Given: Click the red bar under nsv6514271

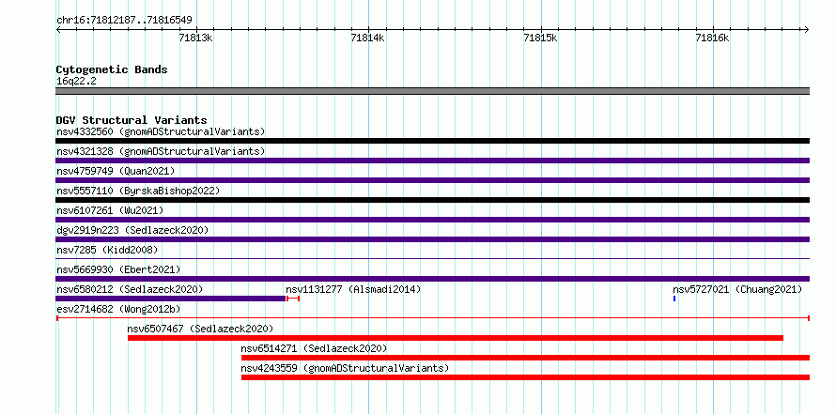Looking at the screenshot, I should coord(525,358).
